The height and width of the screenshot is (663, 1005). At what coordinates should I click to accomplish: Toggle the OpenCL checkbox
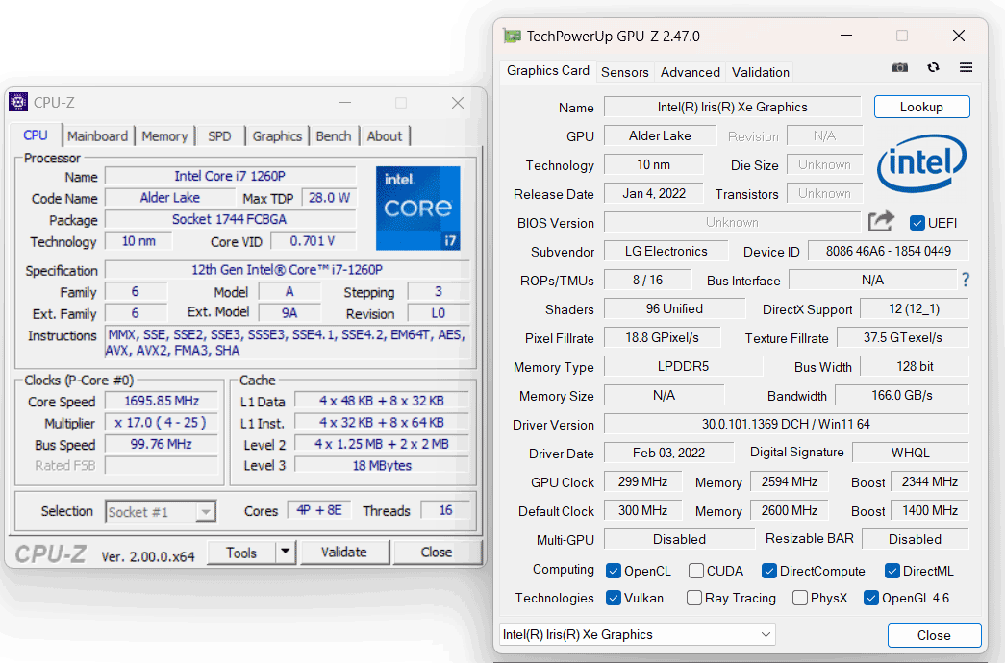[x=614, y=571]
